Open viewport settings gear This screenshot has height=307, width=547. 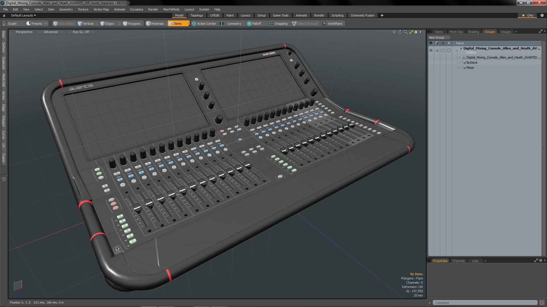[x=416, y=32]
